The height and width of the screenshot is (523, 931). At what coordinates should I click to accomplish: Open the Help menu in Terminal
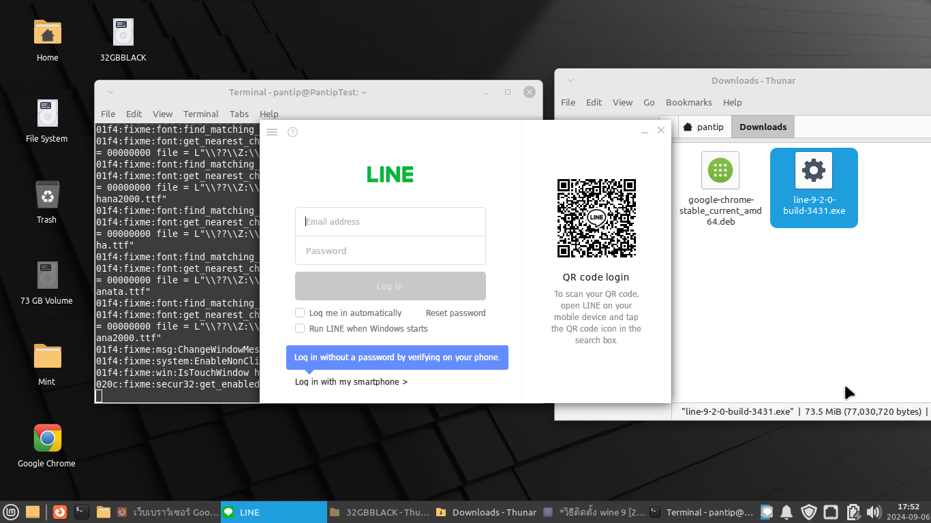click(x=269, y=114)
